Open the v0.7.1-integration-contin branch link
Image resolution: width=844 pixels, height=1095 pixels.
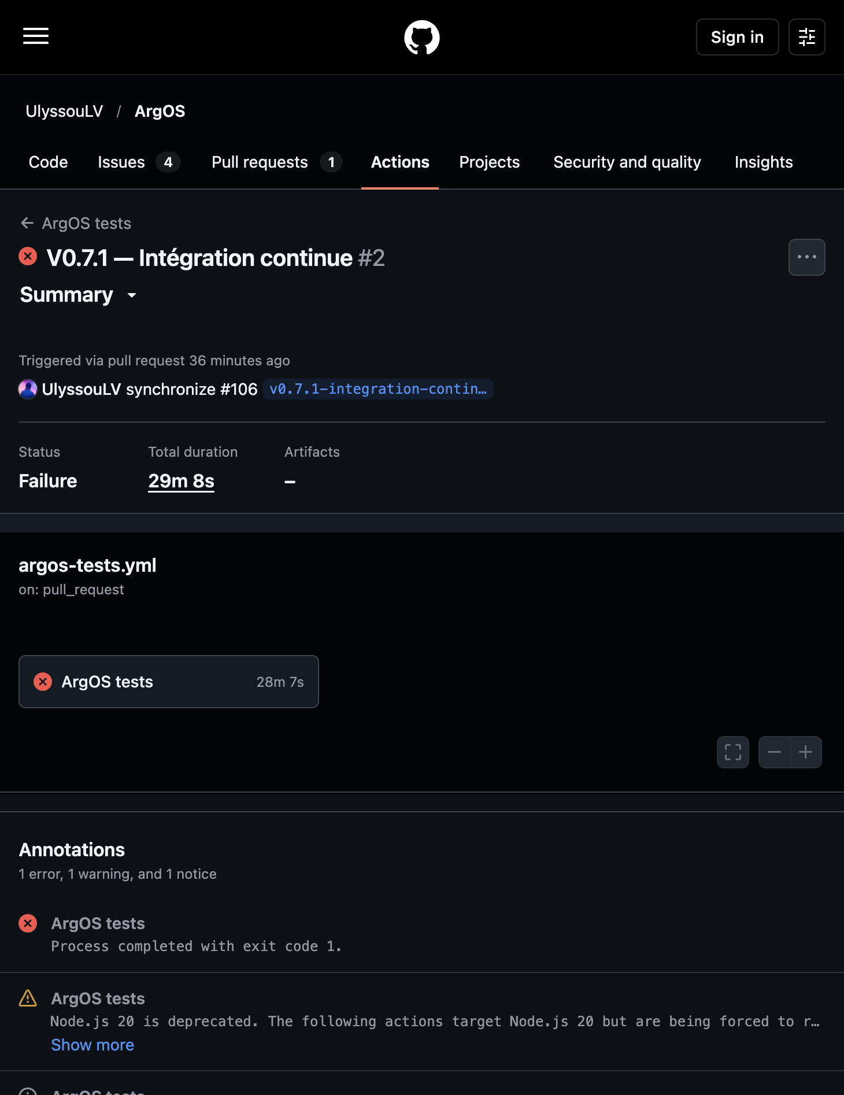(378, 389)
